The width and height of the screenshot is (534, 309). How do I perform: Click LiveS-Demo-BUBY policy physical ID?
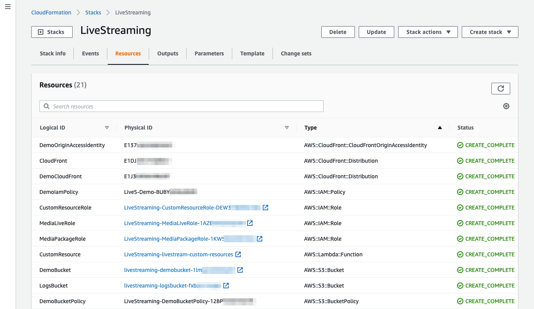160,192
